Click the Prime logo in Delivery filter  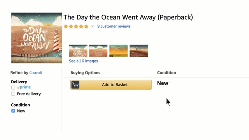click(x=24, y=87)
